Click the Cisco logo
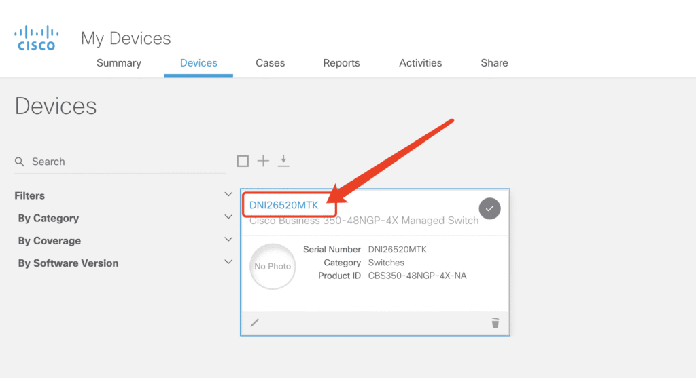696x378 pixels. point(35,38)
